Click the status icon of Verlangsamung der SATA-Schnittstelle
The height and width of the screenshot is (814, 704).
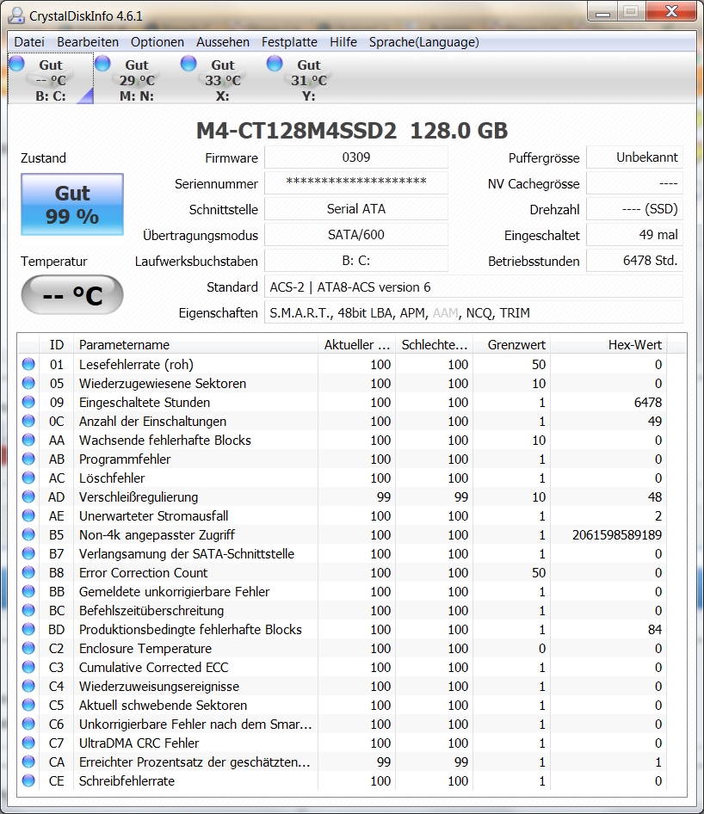coord(28,553)
